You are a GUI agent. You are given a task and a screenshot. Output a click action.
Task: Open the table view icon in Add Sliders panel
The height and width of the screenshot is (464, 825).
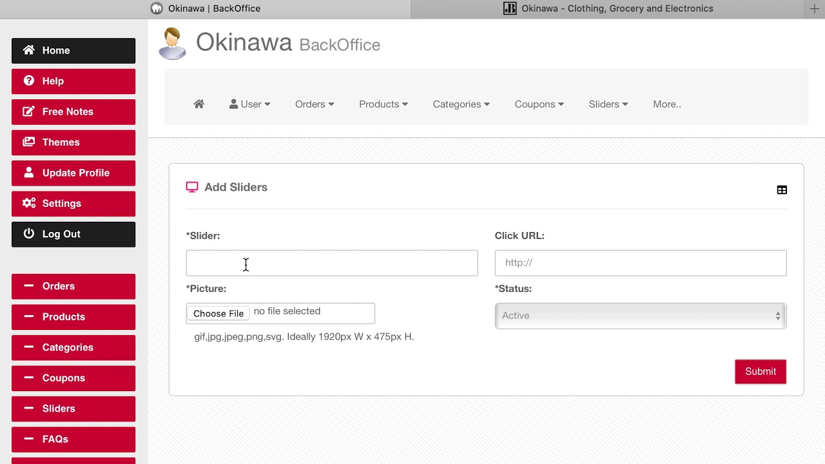point(782,189)
